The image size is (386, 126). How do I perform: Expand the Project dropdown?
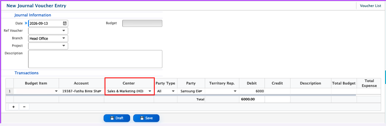point(64,46)
